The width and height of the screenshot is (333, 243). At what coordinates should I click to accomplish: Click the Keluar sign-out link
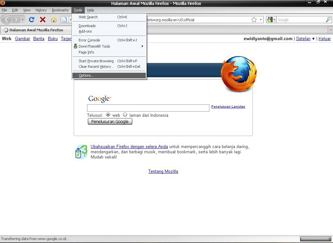pyautogui.click(x=325, y=39)
